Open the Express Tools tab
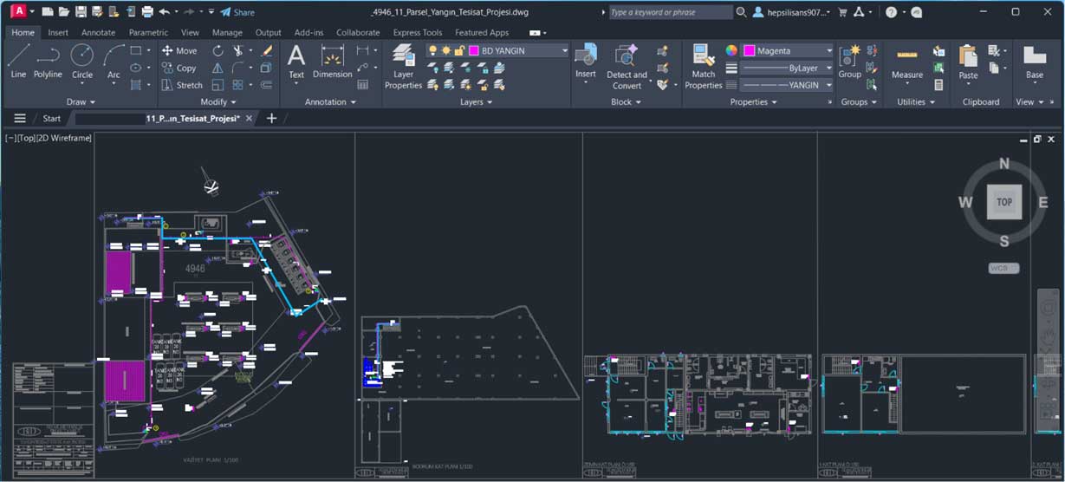This screenshot has height=482, width=1065. (x=418, y=32)
